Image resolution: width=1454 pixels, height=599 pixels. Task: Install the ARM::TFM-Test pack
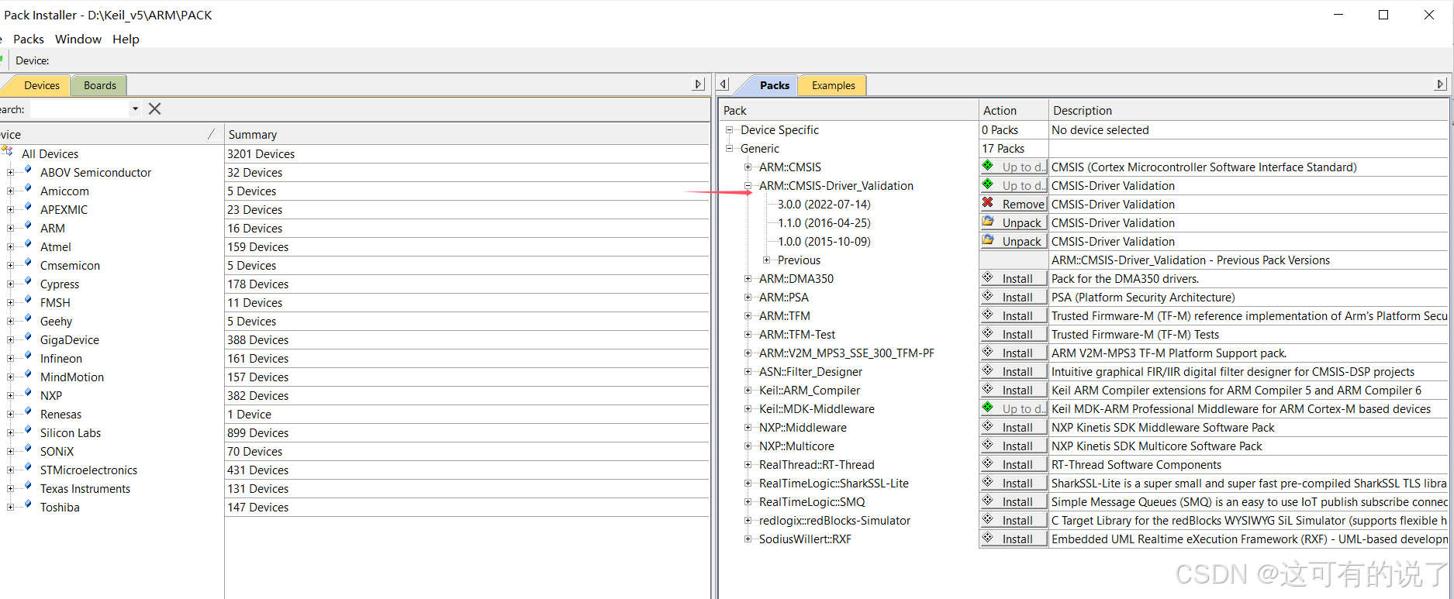click(x=1014, y=334)
